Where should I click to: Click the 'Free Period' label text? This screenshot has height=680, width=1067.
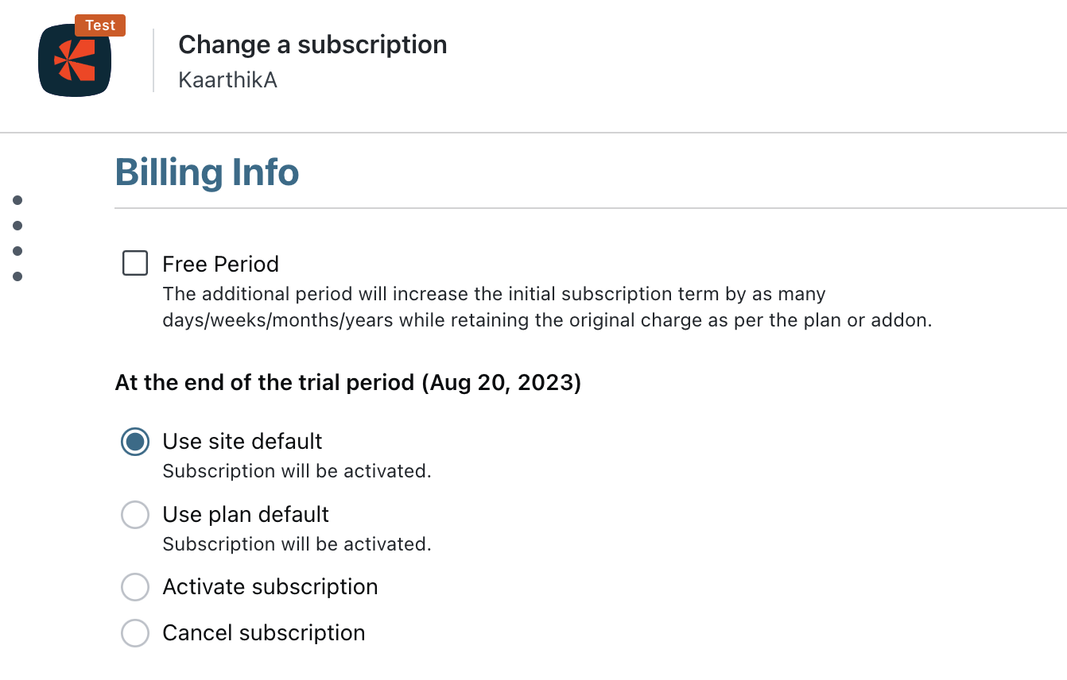click(220, 264)
